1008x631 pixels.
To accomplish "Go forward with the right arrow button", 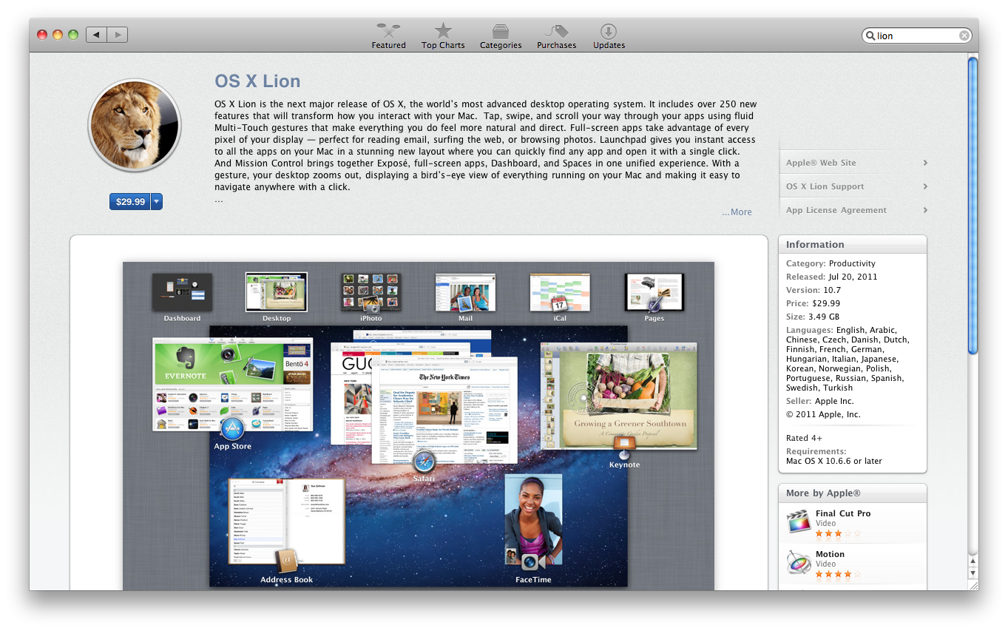I will click(x=118, y=35).
